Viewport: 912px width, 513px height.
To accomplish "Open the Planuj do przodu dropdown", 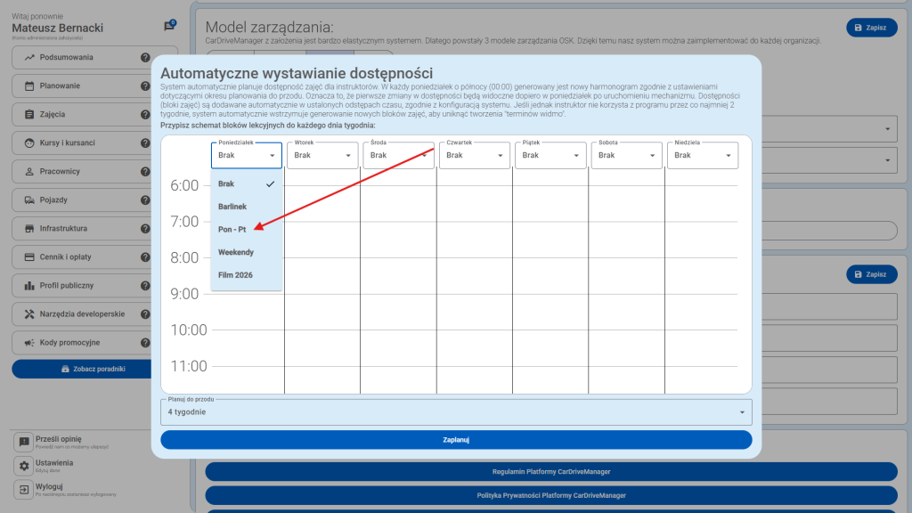I will 456,412.
